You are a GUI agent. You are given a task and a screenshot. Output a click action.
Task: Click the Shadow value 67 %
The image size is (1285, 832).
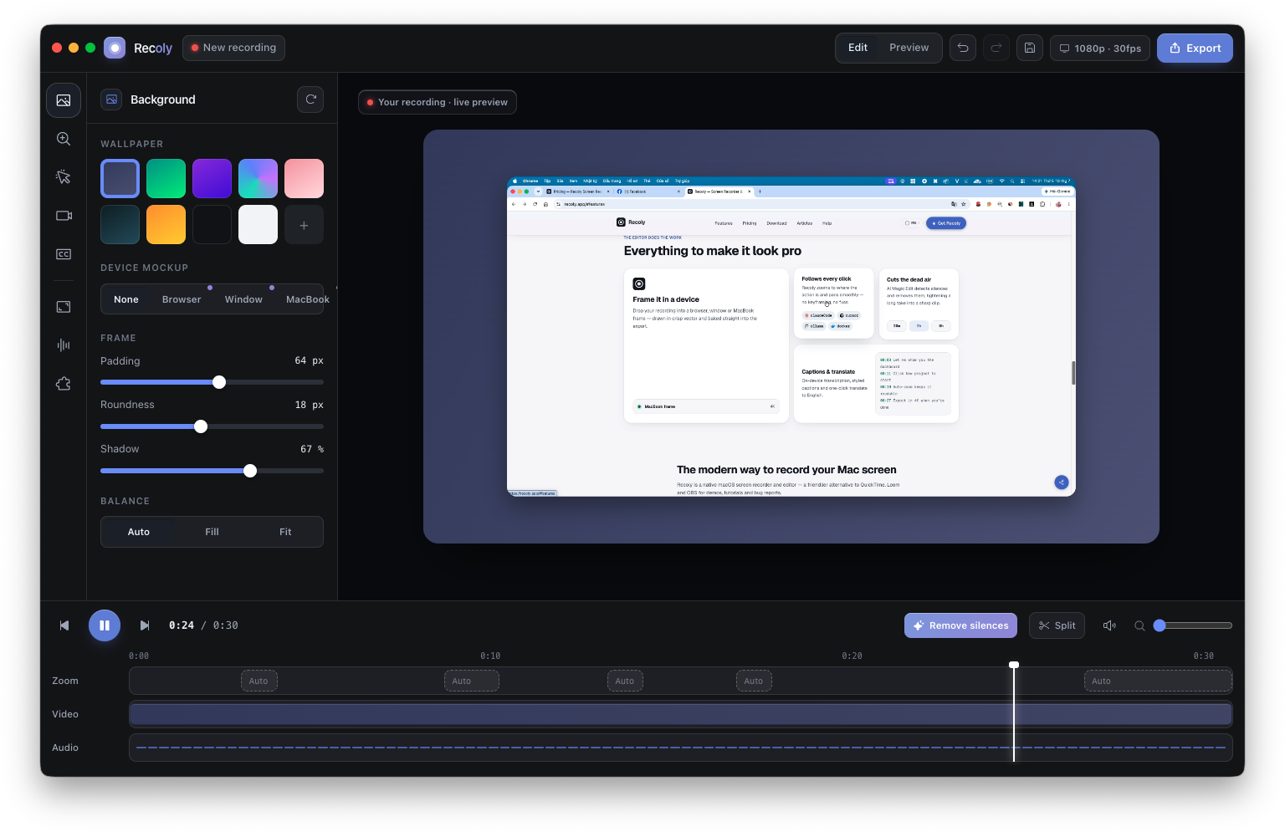pos(312,449)
